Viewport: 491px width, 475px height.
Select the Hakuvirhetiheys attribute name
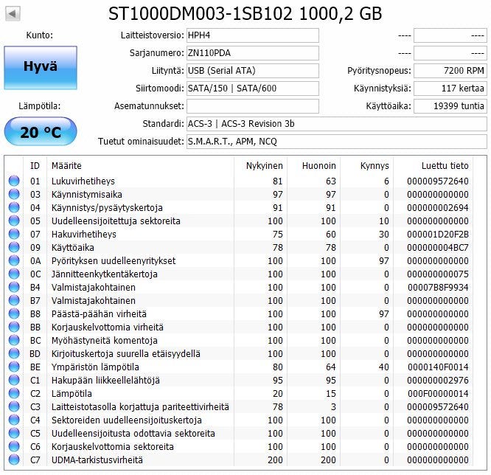pos(83,235)
